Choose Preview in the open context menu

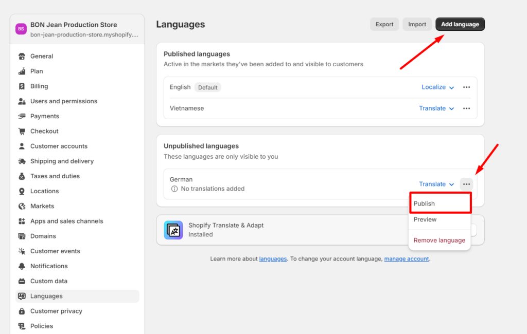coord(425,219)
